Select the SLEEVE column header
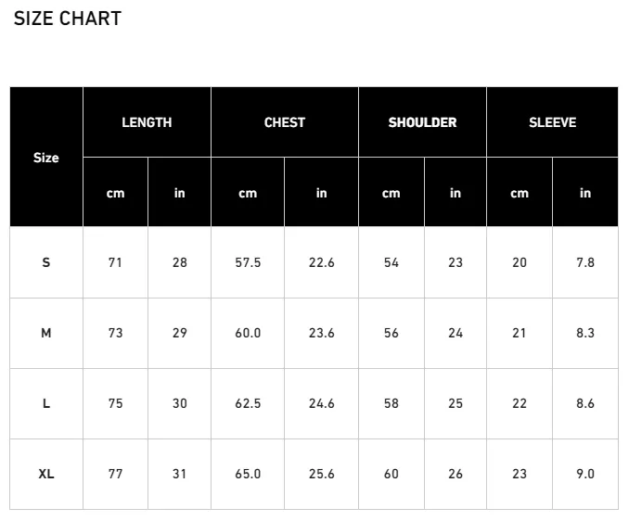 point(552,122)
